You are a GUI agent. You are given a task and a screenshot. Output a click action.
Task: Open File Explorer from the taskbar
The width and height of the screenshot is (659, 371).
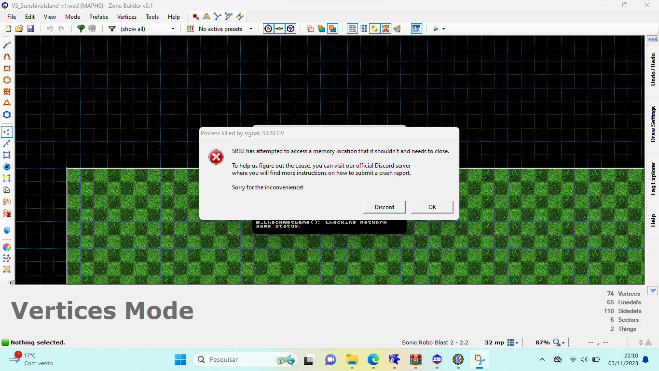point(352,359)
